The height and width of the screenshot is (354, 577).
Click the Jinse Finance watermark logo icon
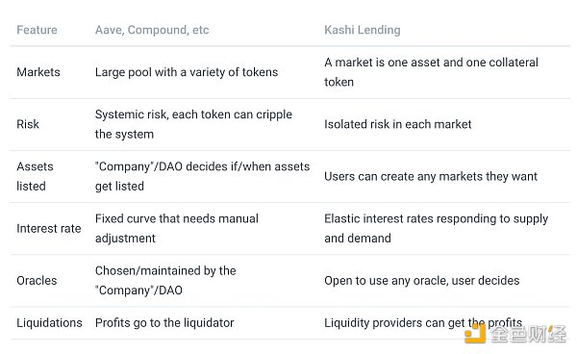click(x=475, y=334)
